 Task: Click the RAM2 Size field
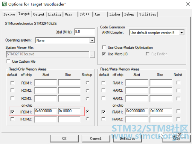(x=161, y=91)
